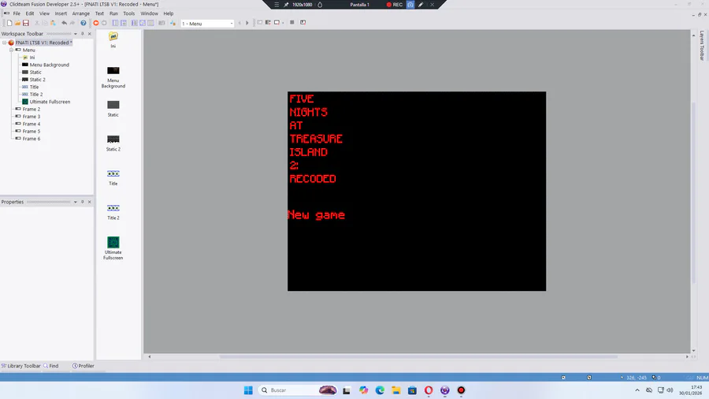Image resolution: width=709 pixels, height=399 pixels.
Task: Toggle auto-hide pin of Workspace Toolbar
Action: pos(82,33)
